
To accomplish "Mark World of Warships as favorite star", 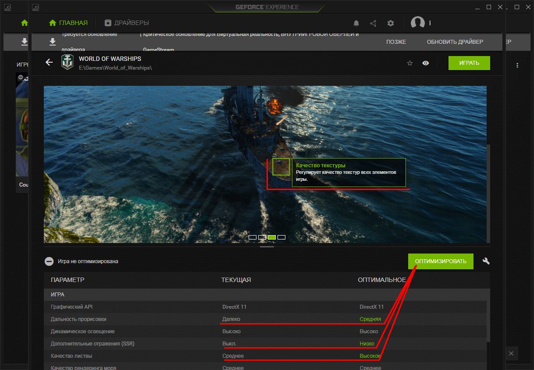I will (x=410, y=63).
